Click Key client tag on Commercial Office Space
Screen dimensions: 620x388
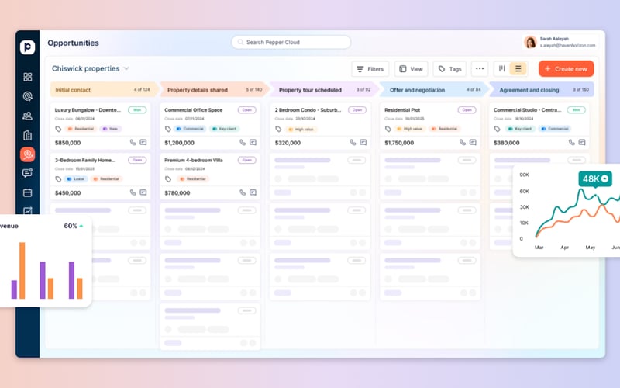coord(225,129)
